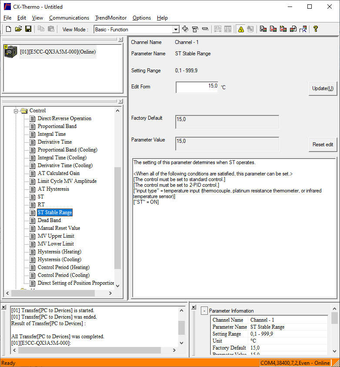Image resolution: width=340 pixels, height=367 pixels.
Task: Select the RT parameter in tree
Action: (41, 205)
